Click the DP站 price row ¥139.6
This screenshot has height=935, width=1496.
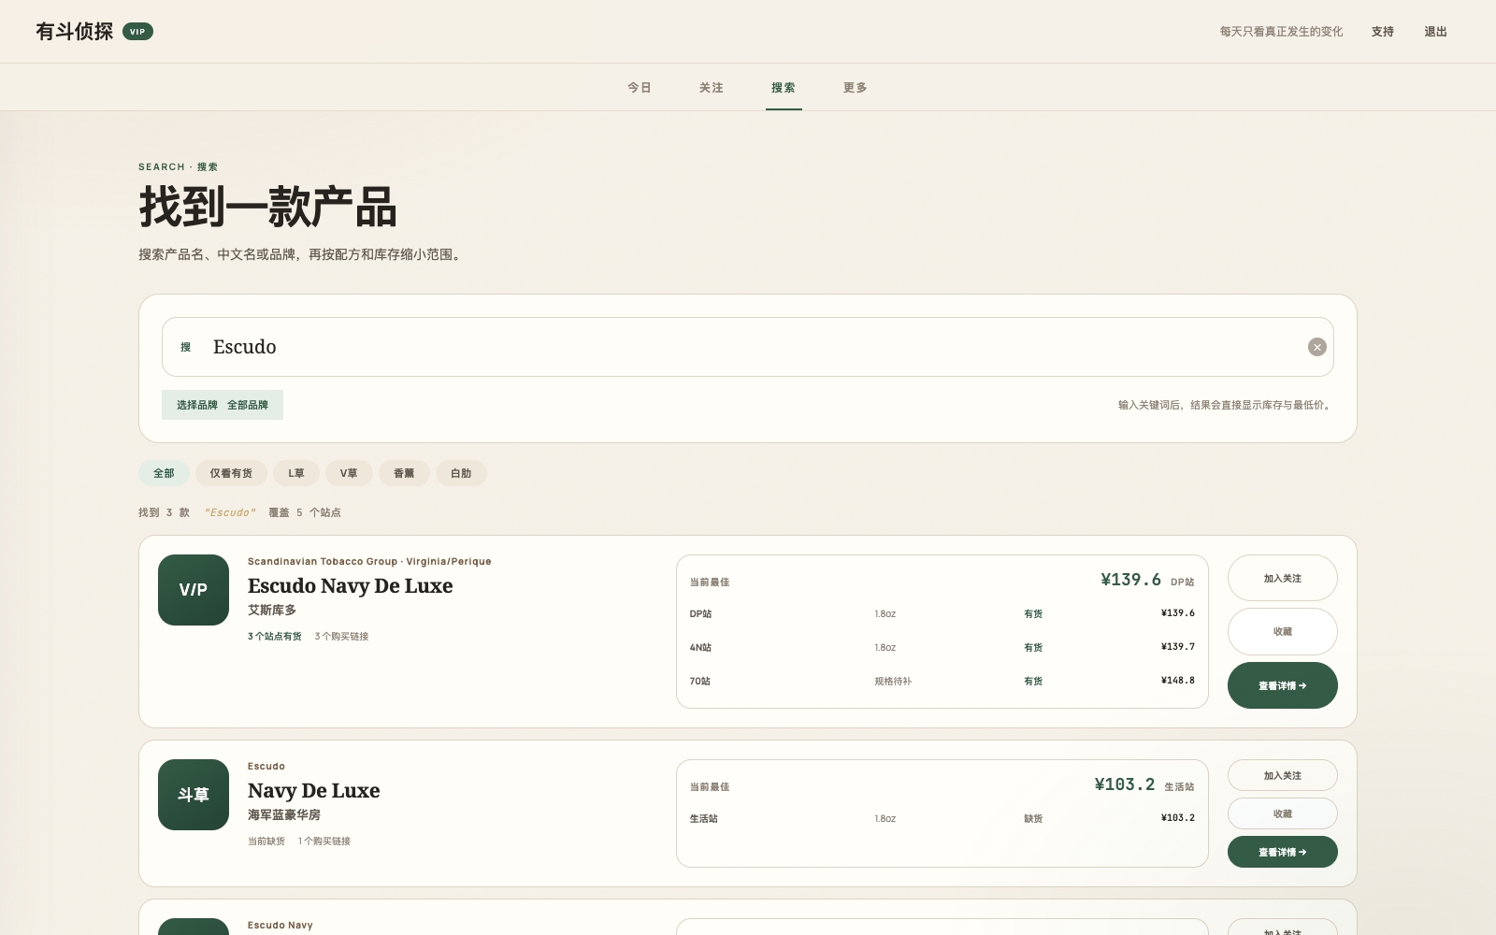pos(942,613)
